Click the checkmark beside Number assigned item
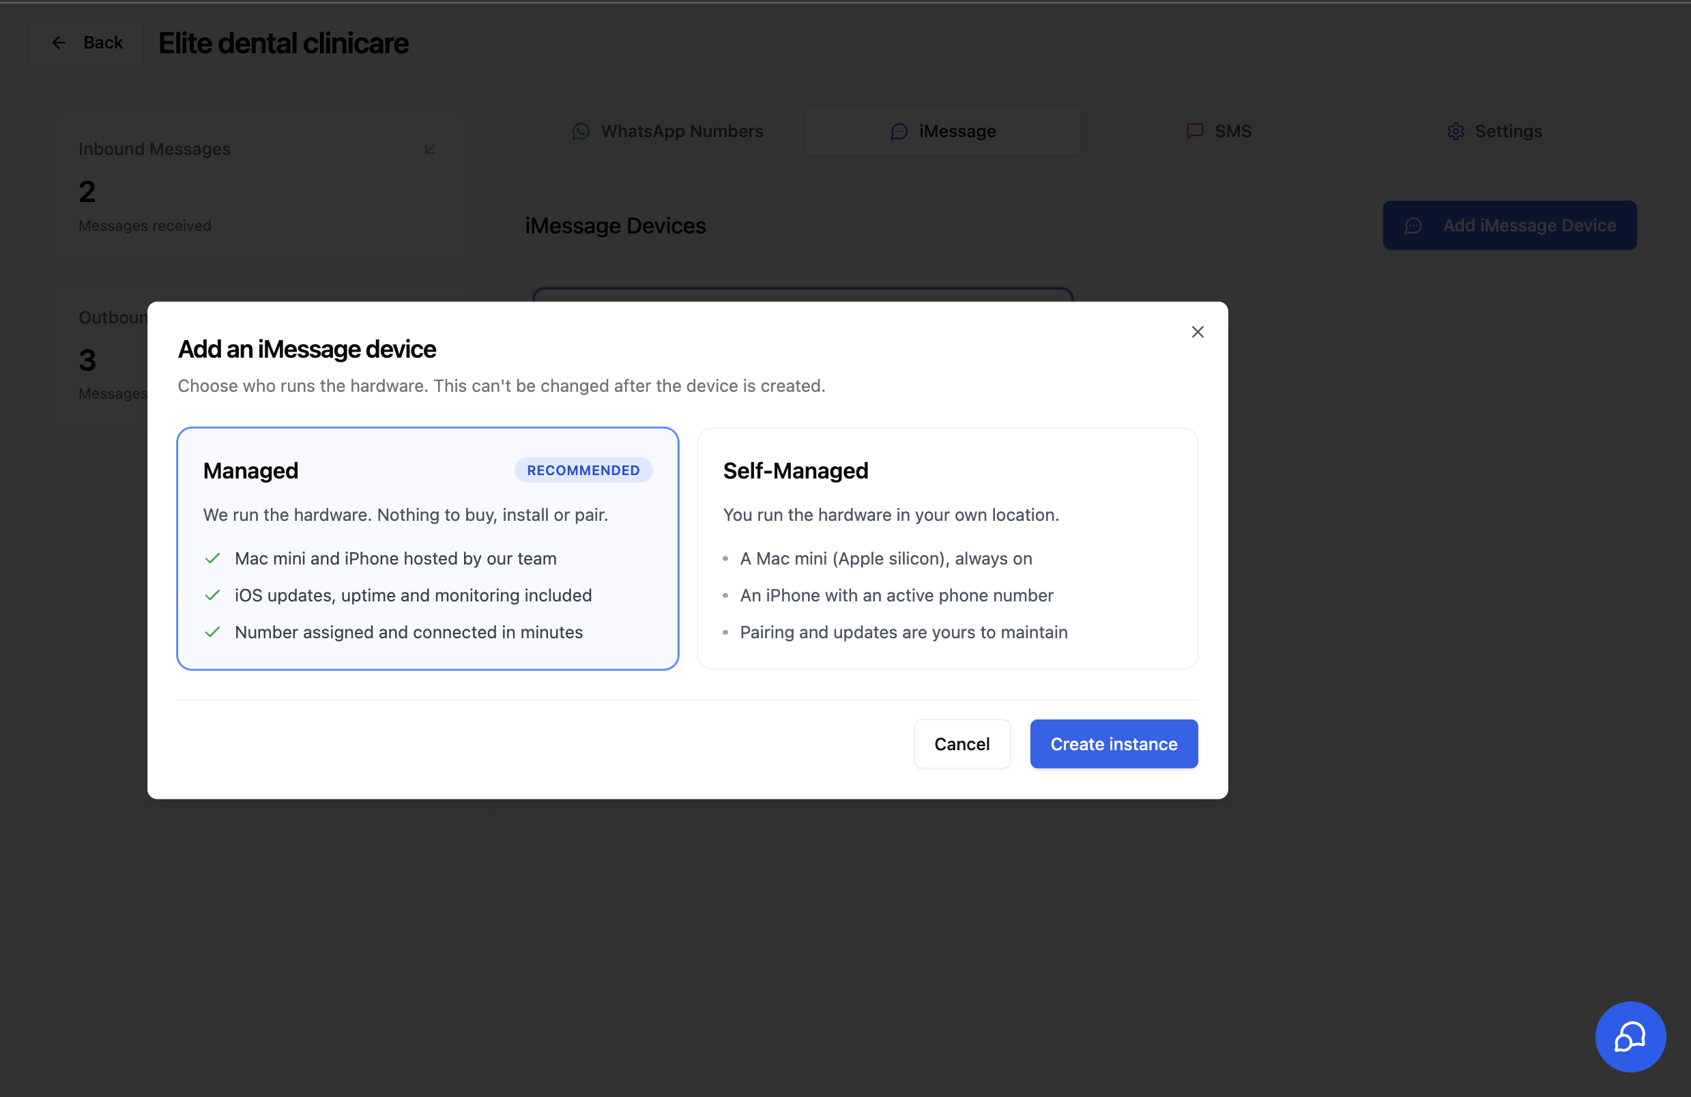The height and width of the screenshot is (1097, 1691). (212, 632)
